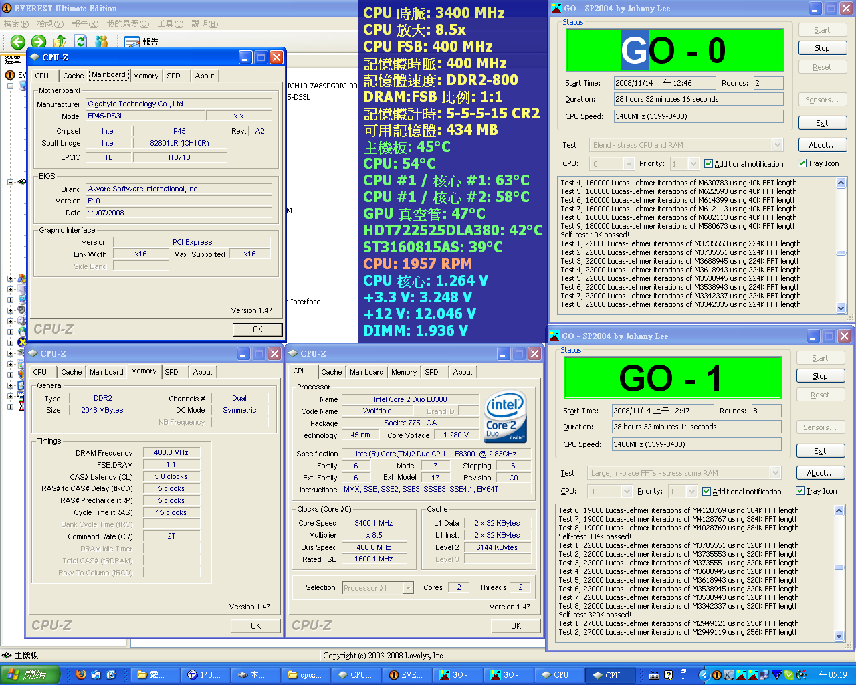
Task: Launch Firefox from the quick launch bar
Action: point(81,675)
